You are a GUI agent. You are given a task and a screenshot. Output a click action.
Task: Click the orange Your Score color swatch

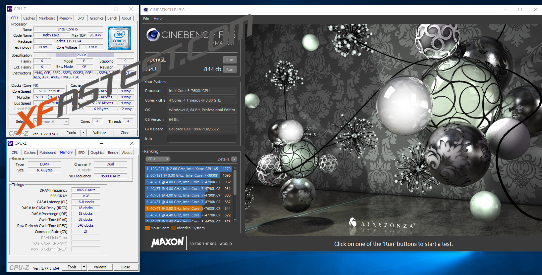[x=147, y=228]
